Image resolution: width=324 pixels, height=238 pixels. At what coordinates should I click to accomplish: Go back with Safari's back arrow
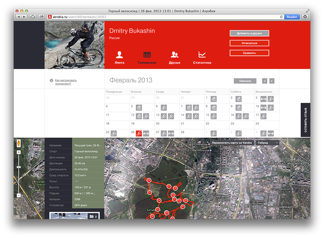(19, 17)
